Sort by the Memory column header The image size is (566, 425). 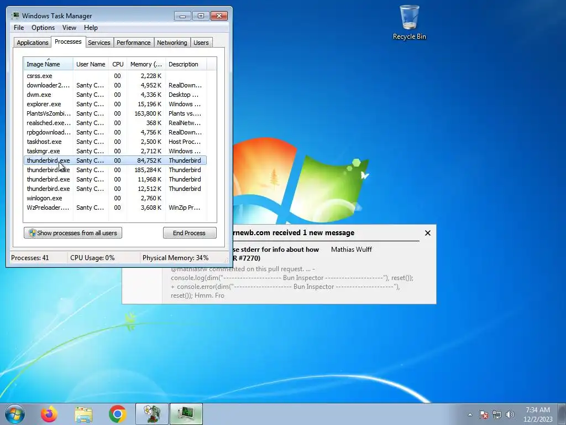pyautogui.click(x=146, y=64)
